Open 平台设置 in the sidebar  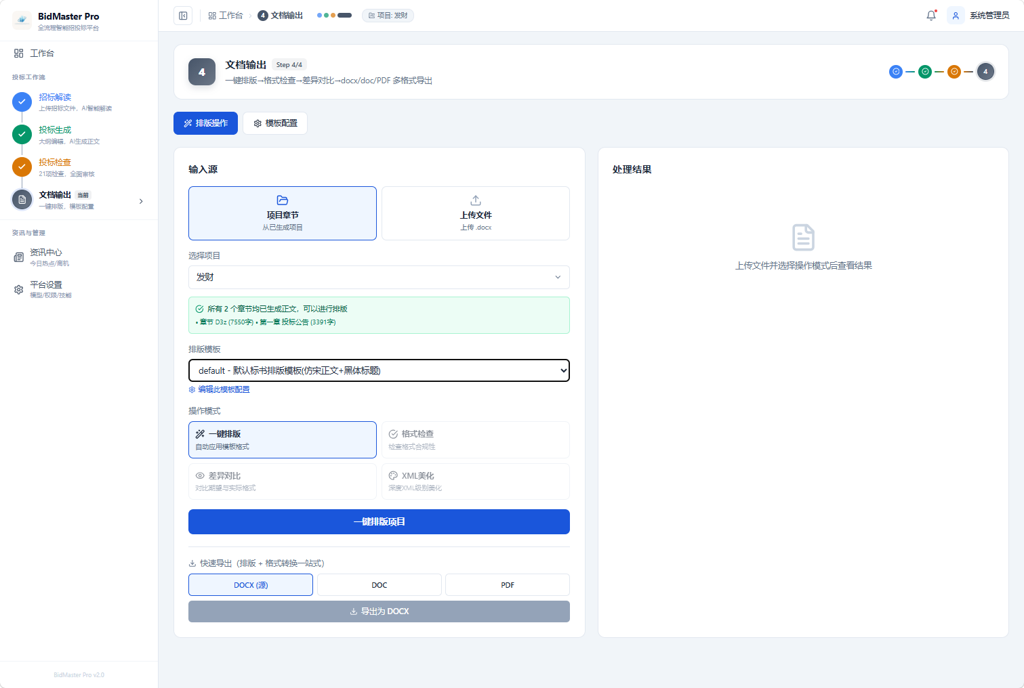coord(79,290)
